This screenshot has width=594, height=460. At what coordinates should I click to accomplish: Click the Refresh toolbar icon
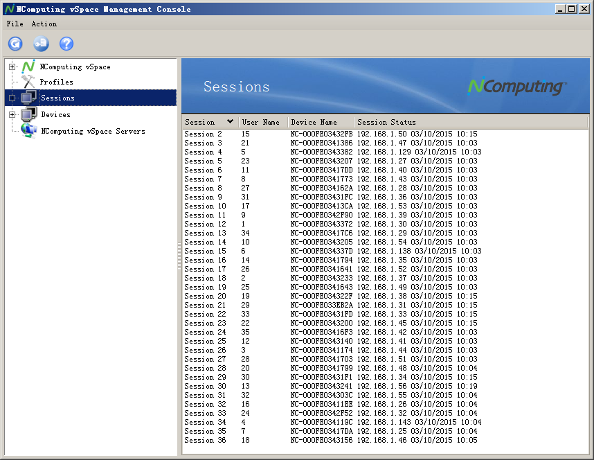(15, 44)
